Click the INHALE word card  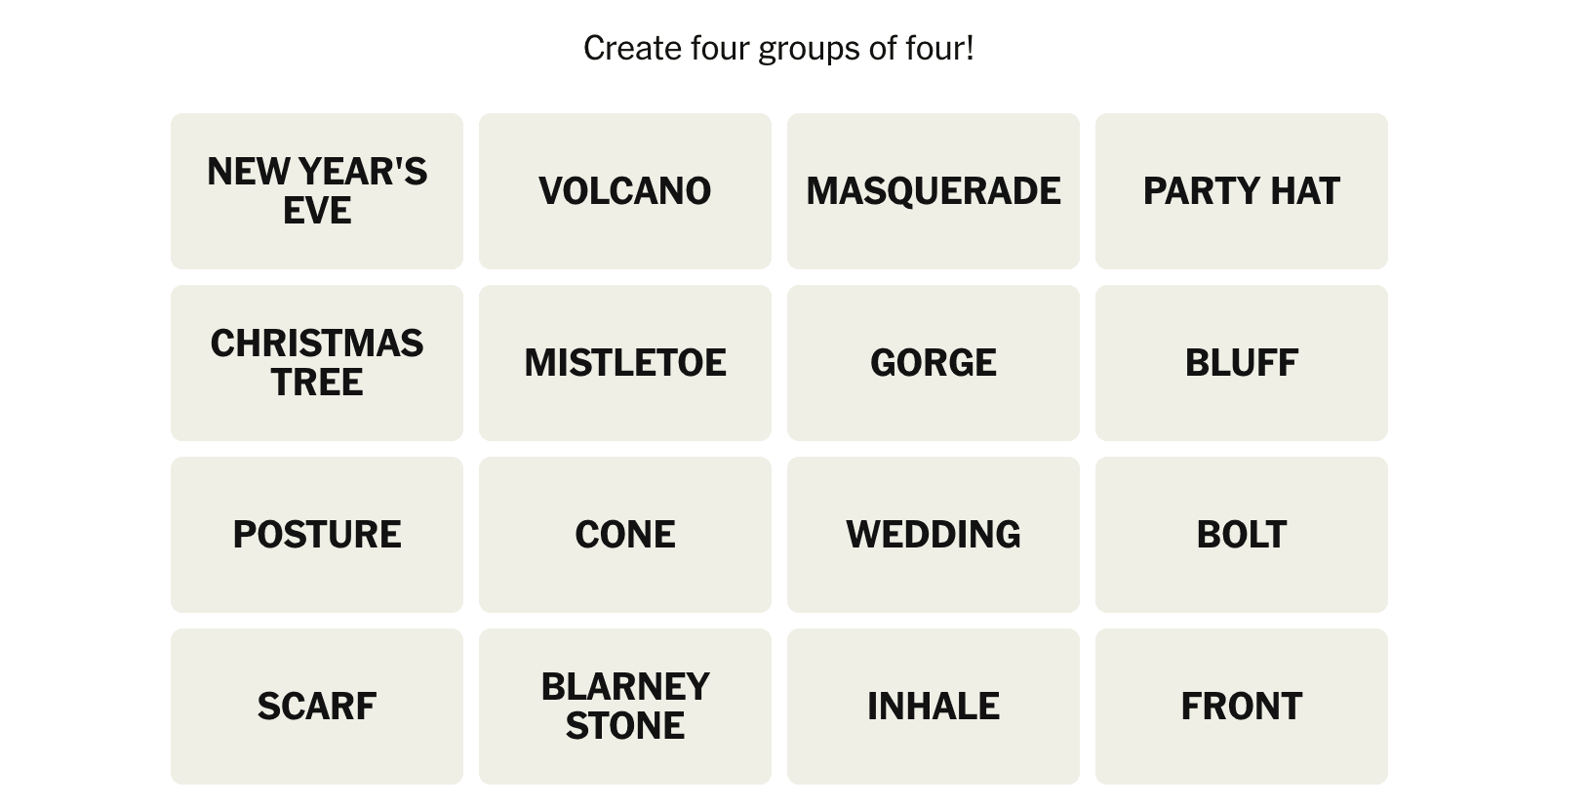[x=934, y=707]
